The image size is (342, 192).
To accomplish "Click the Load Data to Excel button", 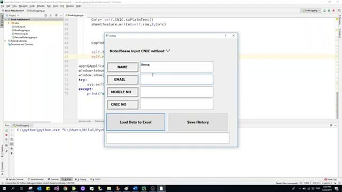I will point(136,122).
